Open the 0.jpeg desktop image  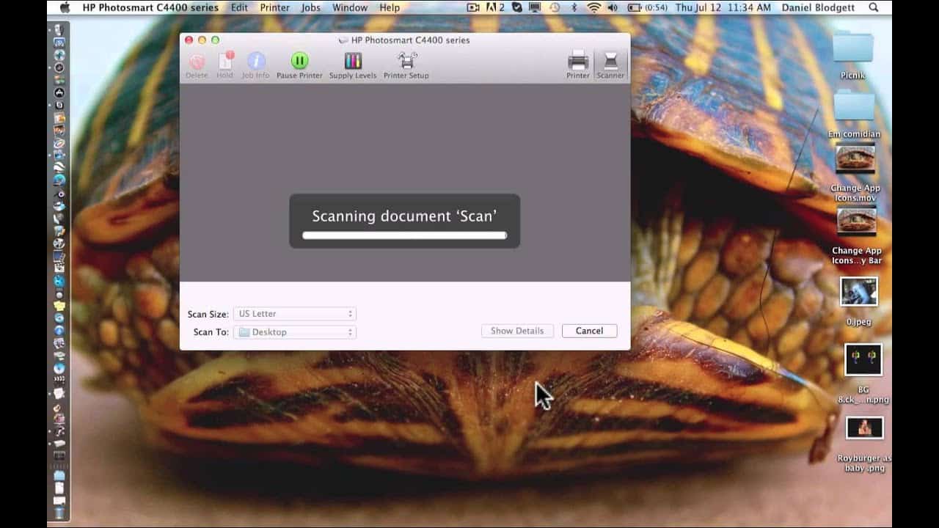[x=859, y=291]
